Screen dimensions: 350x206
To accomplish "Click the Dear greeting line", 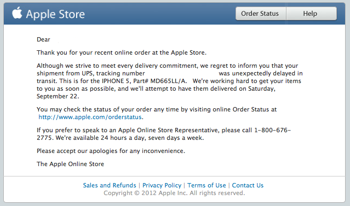I will [43, 39].
